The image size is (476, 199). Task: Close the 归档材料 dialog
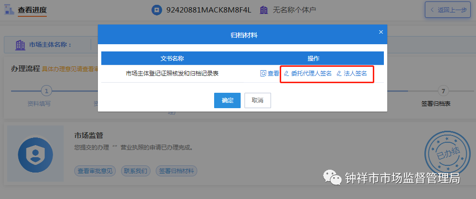pos(381,32)
